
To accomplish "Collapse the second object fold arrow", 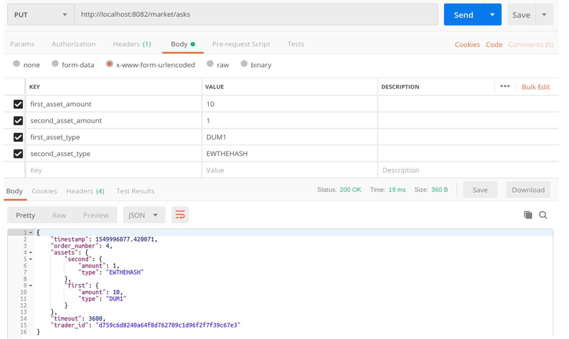I will click(31, 259).
